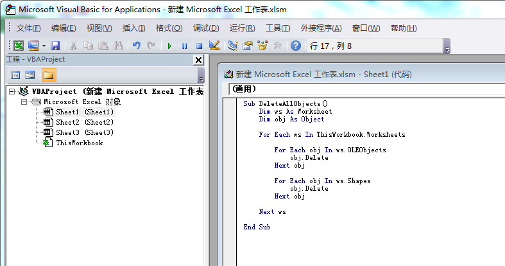
Task: Open the 格式(O) menu
Action: point(169,28)
